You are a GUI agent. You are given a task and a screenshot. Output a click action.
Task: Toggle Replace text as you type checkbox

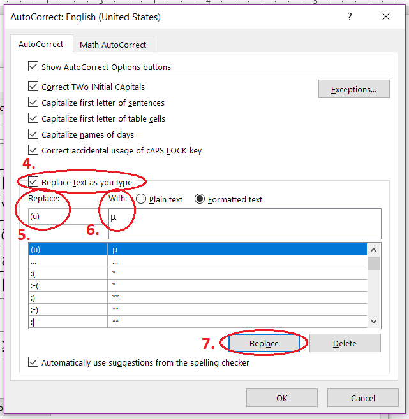click(33, 182)
